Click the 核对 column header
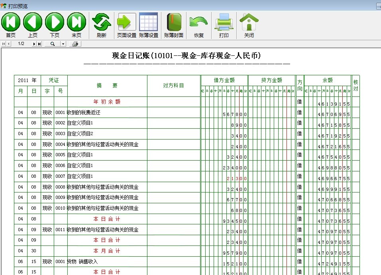Screen dimensions: 381x275 (356, 86)
